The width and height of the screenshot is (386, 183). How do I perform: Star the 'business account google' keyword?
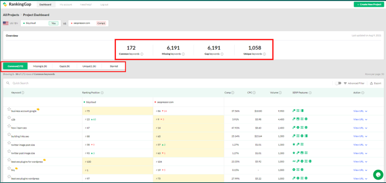pyautogui.click(x=9, y=109)
